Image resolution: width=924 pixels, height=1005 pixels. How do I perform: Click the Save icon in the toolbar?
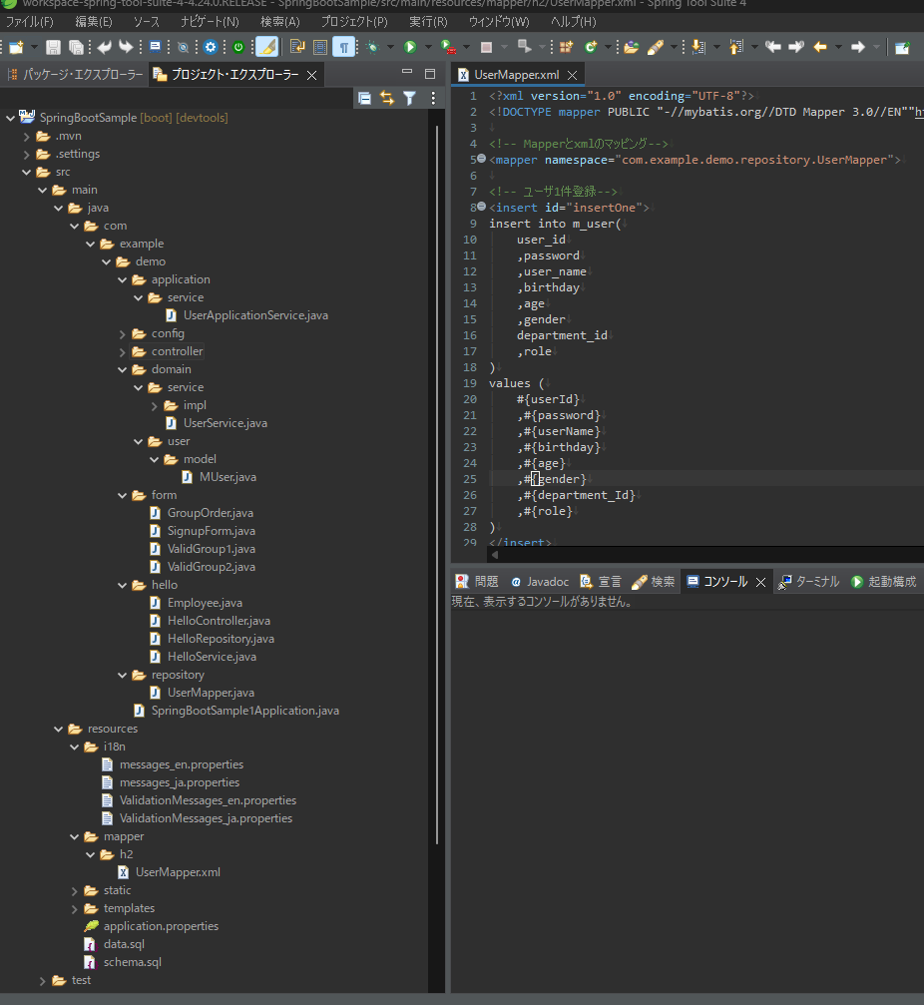53,47
